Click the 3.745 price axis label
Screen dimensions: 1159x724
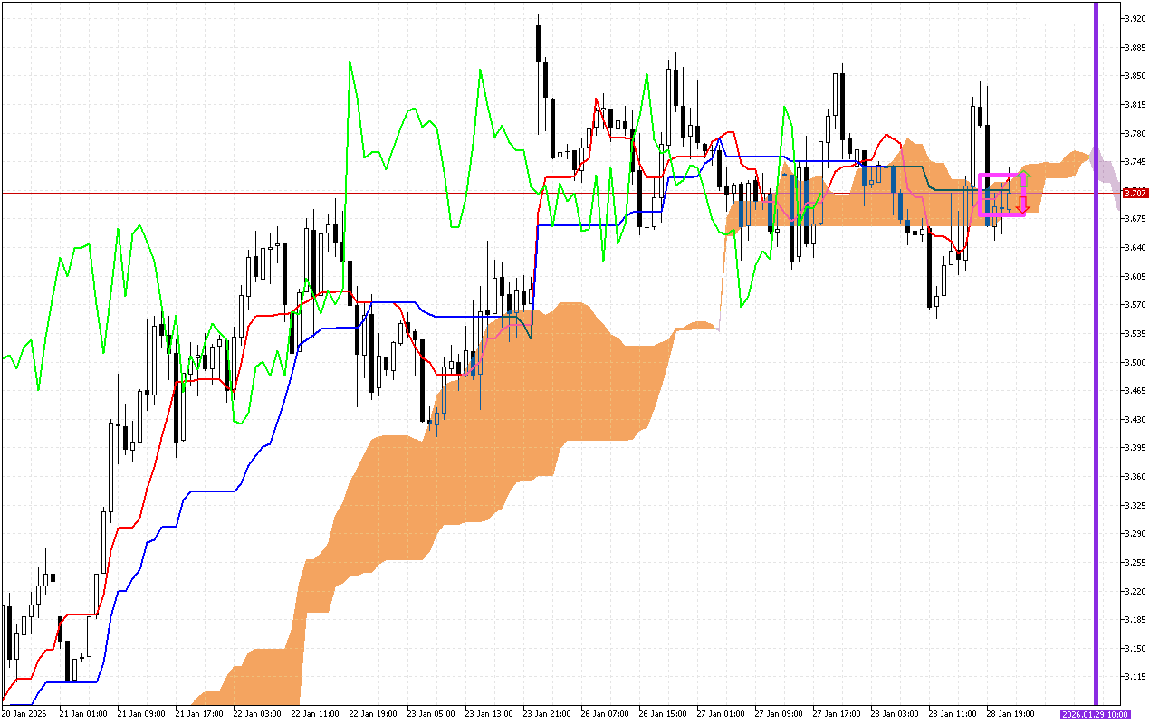click(1135, 162)
